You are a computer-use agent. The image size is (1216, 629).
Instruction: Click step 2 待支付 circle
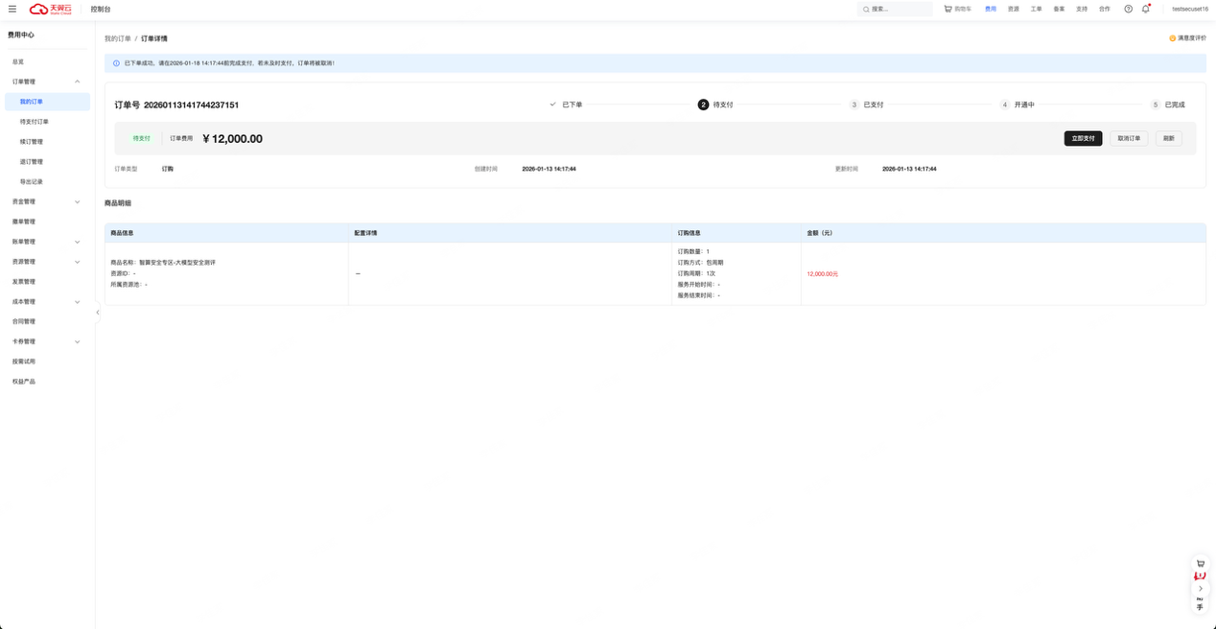click(x=703, y=105)
